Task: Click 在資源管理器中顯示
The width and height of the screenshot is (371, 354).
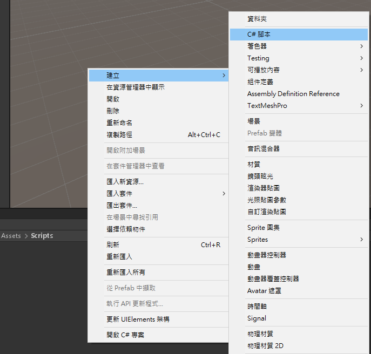Action: coord(136,87)
